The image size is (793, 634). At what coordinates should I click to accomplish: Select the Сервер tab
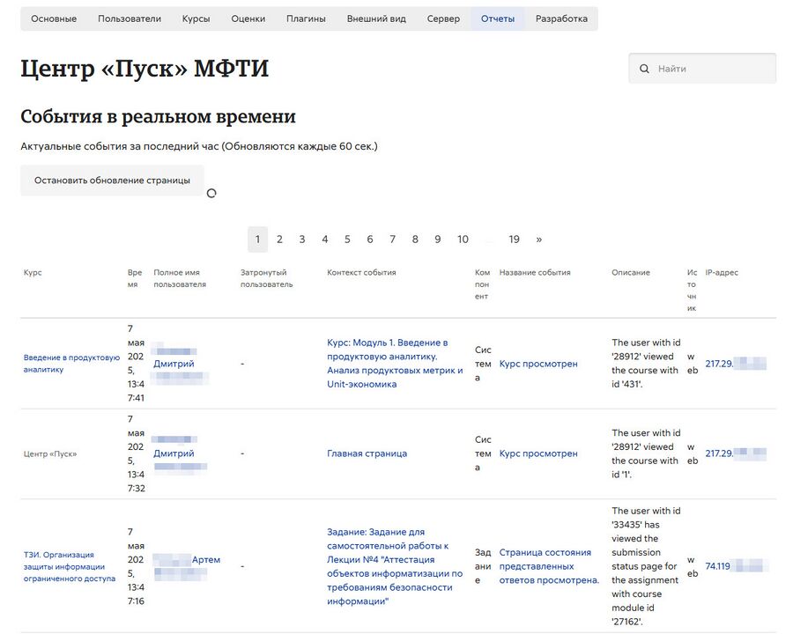443,18
